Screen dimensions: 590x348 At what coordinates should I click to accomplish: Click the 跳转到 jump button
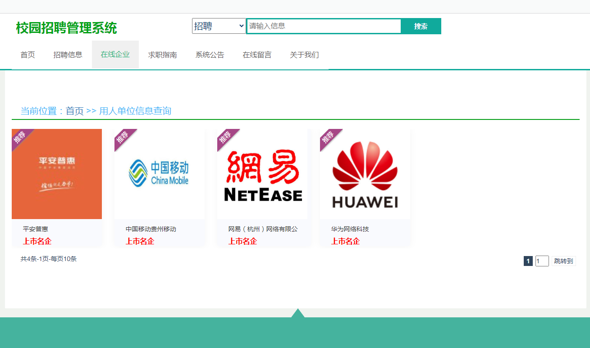coord(563,261)
